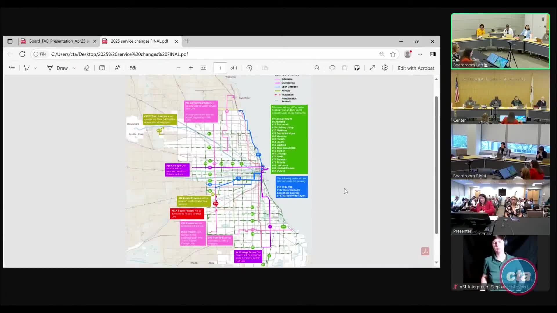Click the #66 Chicago Owl service label
Image resolution: width=557 pixels, height=313 pixels.
tap(177, 170)
